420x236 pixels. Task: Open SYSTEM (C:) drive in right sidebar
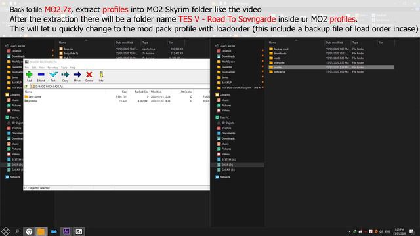click(226, 159)
